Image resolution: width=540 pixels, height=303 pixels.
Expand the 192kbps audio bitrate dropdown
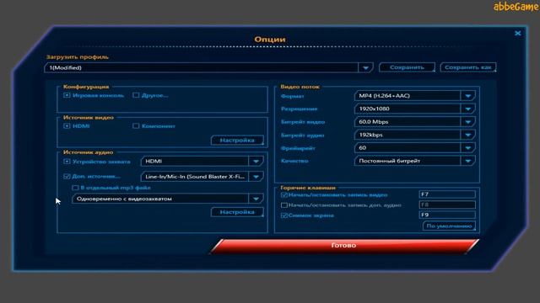(x=467, y=135)
